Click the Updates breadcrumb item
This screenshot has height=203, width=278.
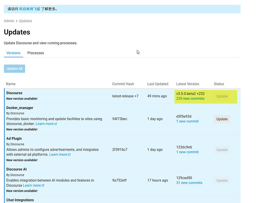point(25,21)
